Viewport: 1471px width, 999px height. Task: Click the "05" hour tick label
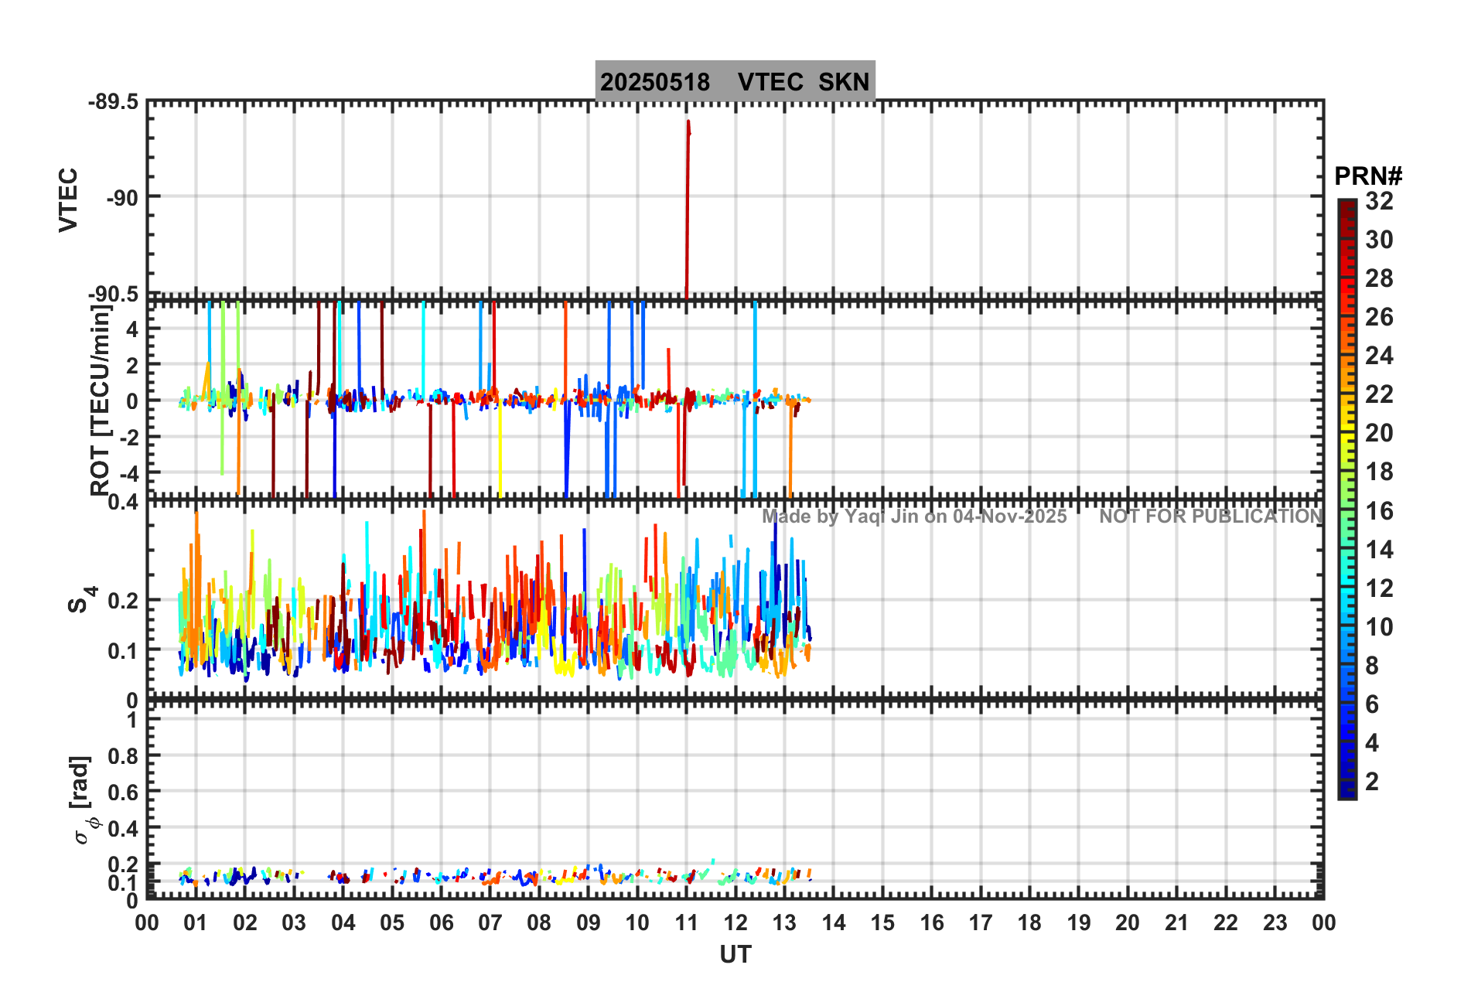(x=392, y=922)
